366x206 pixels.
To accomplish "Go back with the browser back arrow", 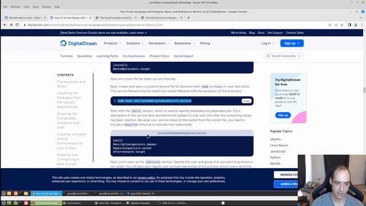I will [x=5, y=25].
